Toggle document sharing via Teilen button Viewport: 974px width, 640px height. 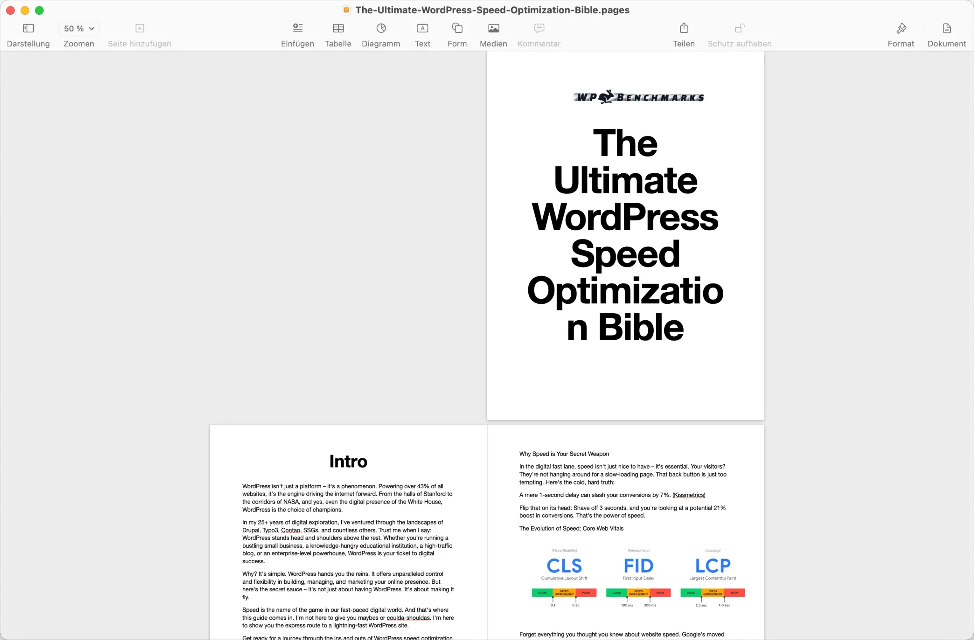684,34
